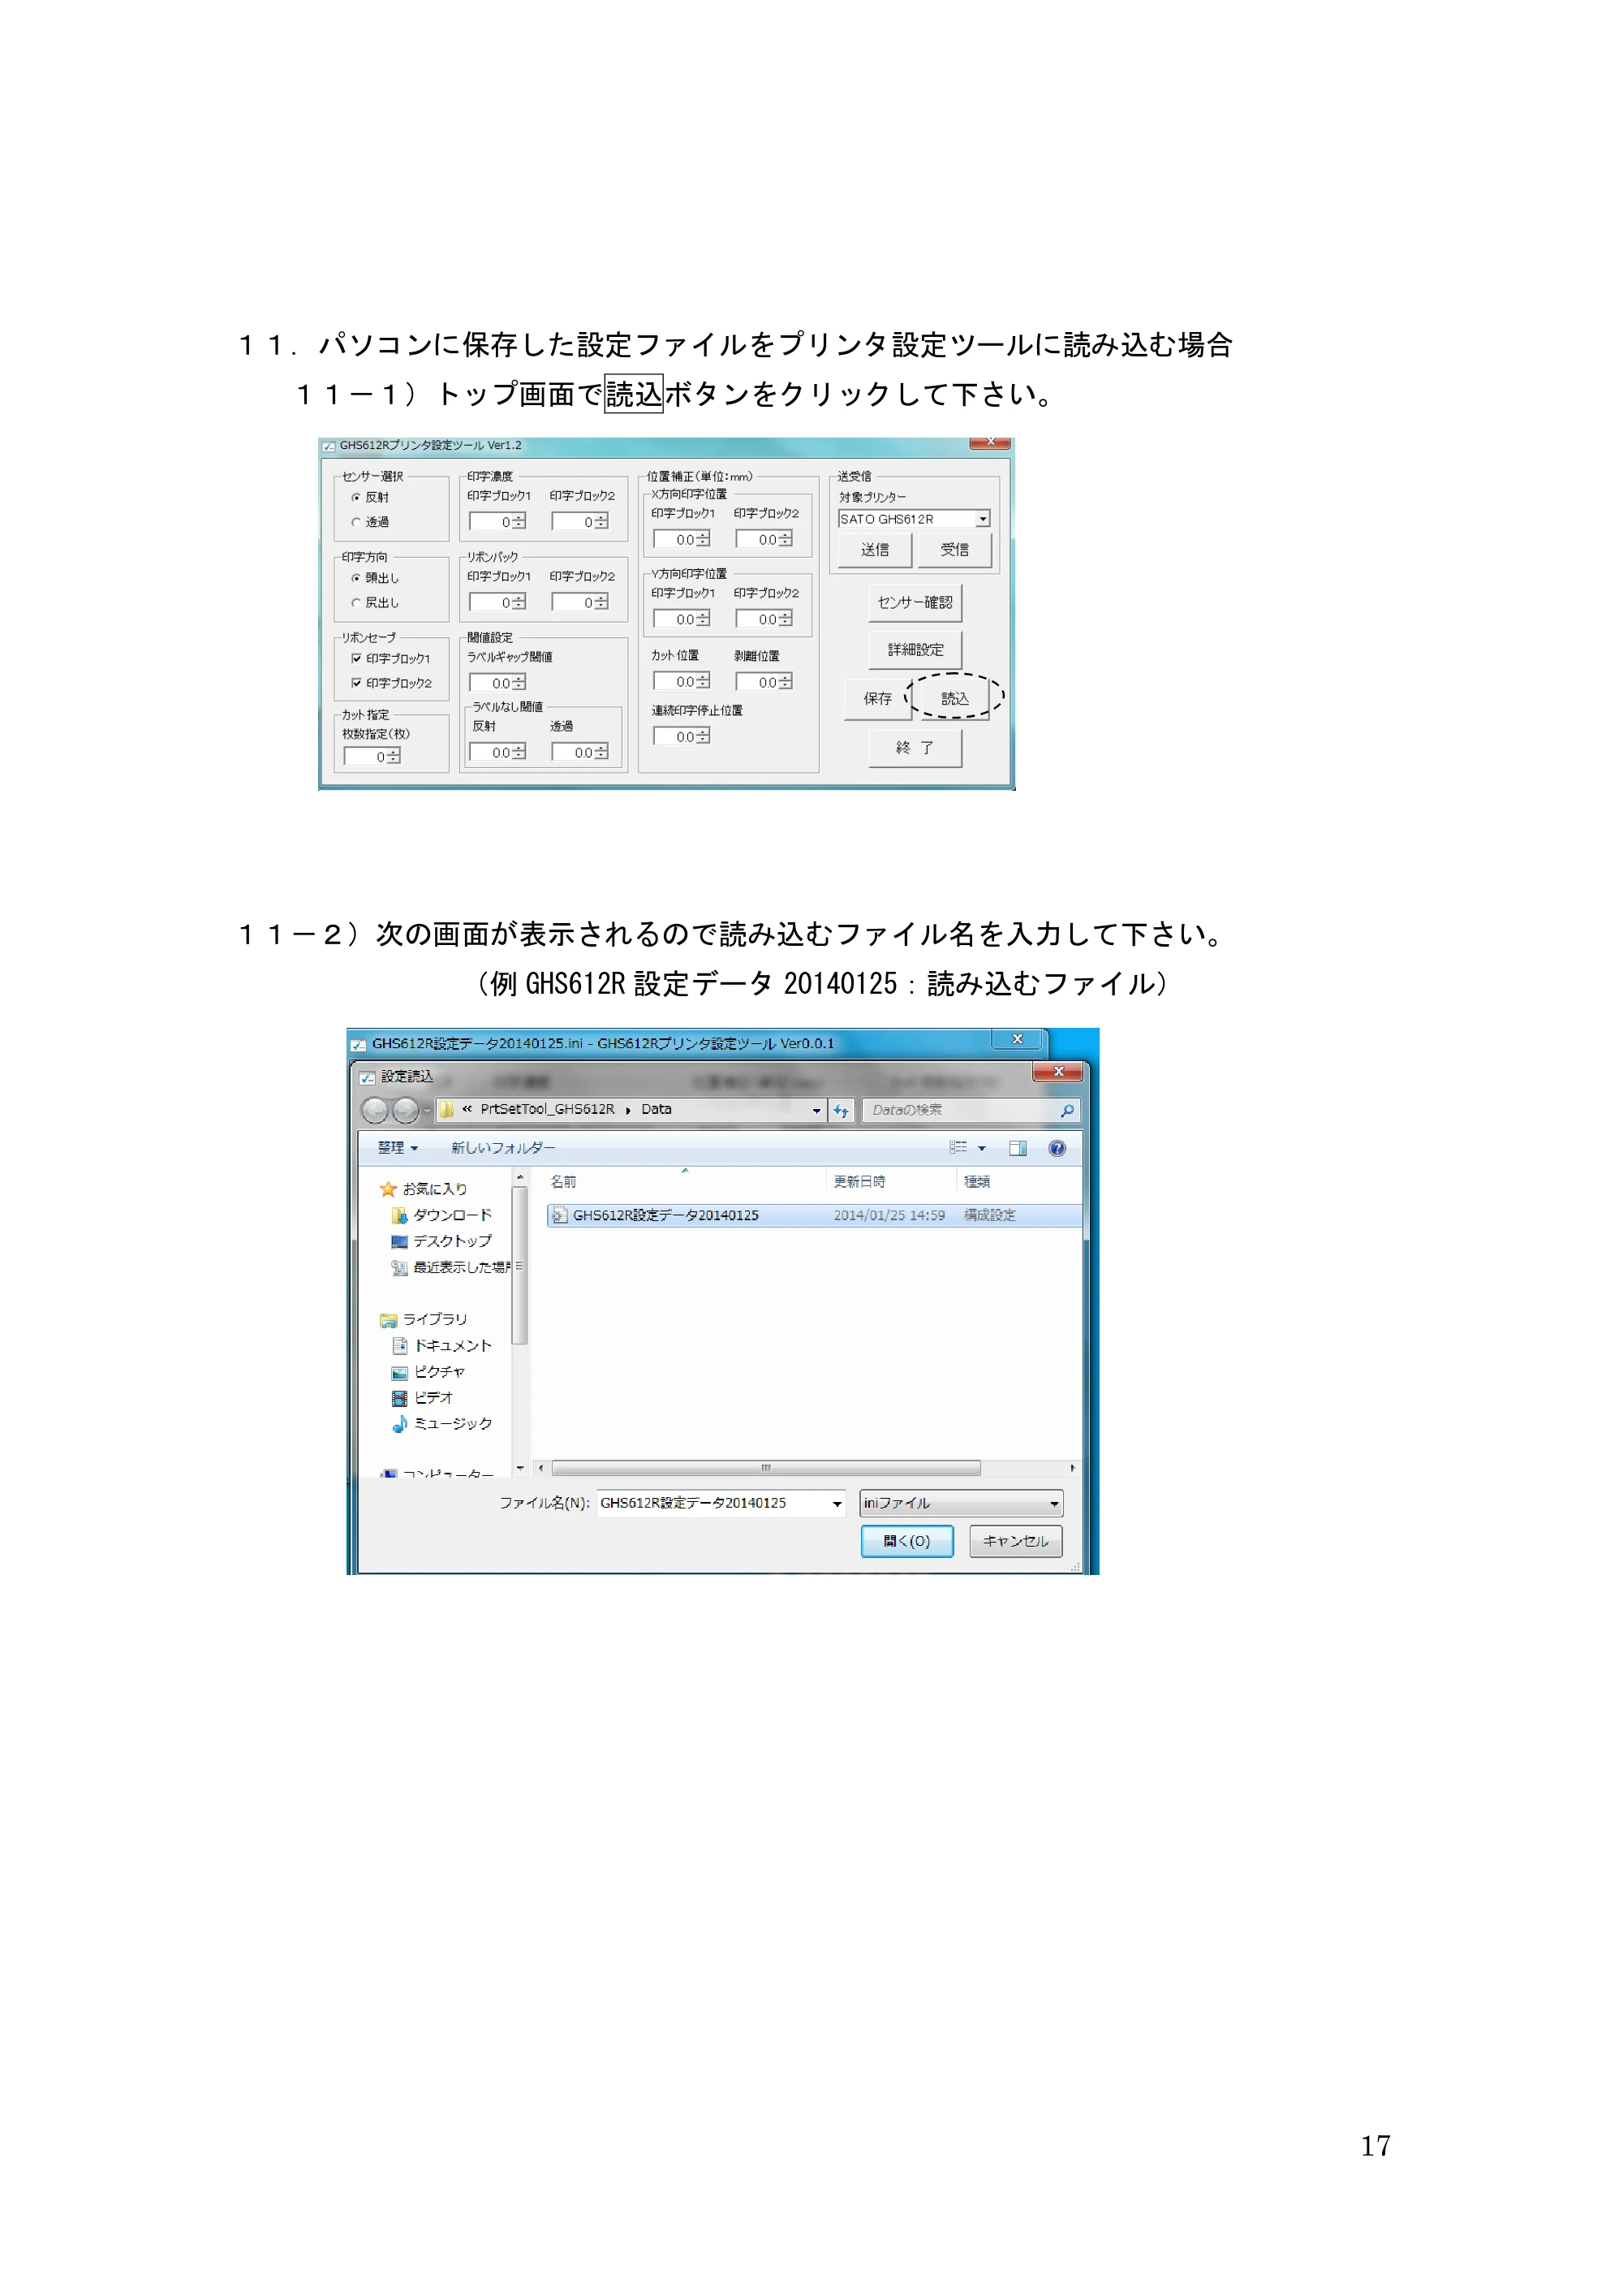Click the view mode icon
This screenshot has height=2296, width=1623.
[x=958, y=1148]
